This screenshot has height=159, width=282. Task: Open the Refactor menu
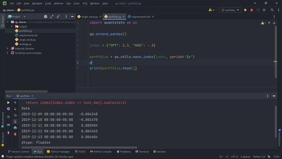click(59, 4)
